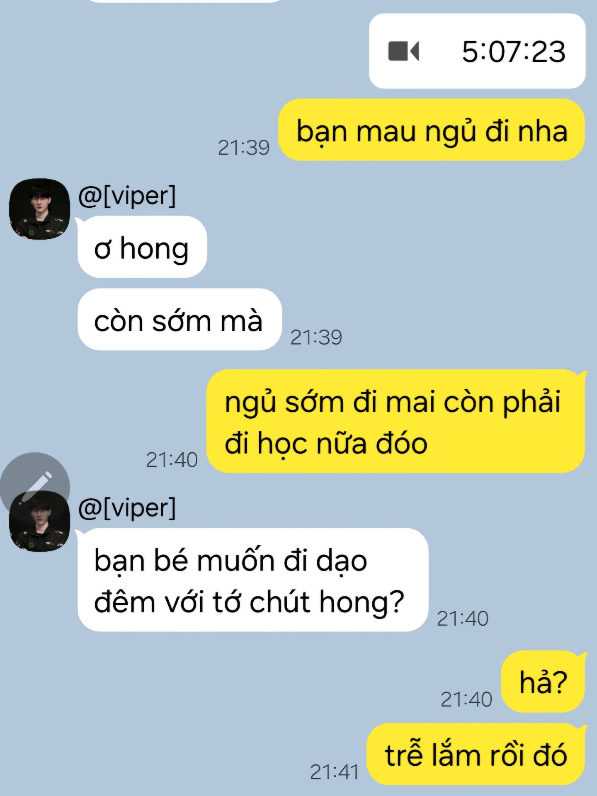Screen dimensions: 597x796
Task: Select the 'ơ hong' message bubble
Action: [x=142, y=247]
